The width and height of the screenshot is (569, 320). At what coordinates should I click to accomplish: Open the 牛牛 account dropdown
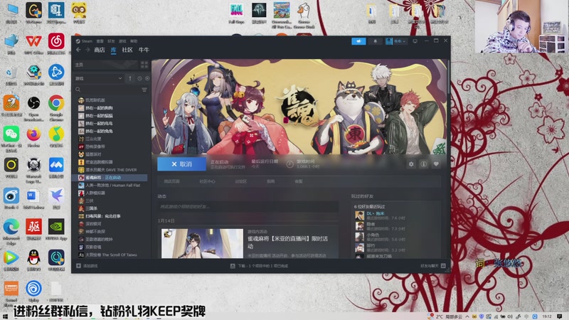pos(396,41)
